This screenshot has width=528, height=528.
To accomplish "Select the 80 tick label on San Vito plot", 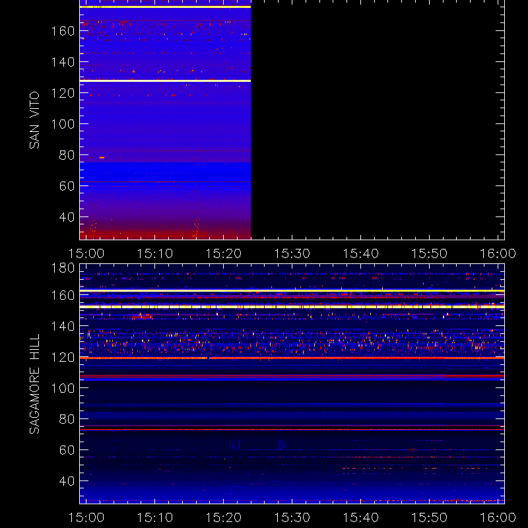I will (67, 155).
